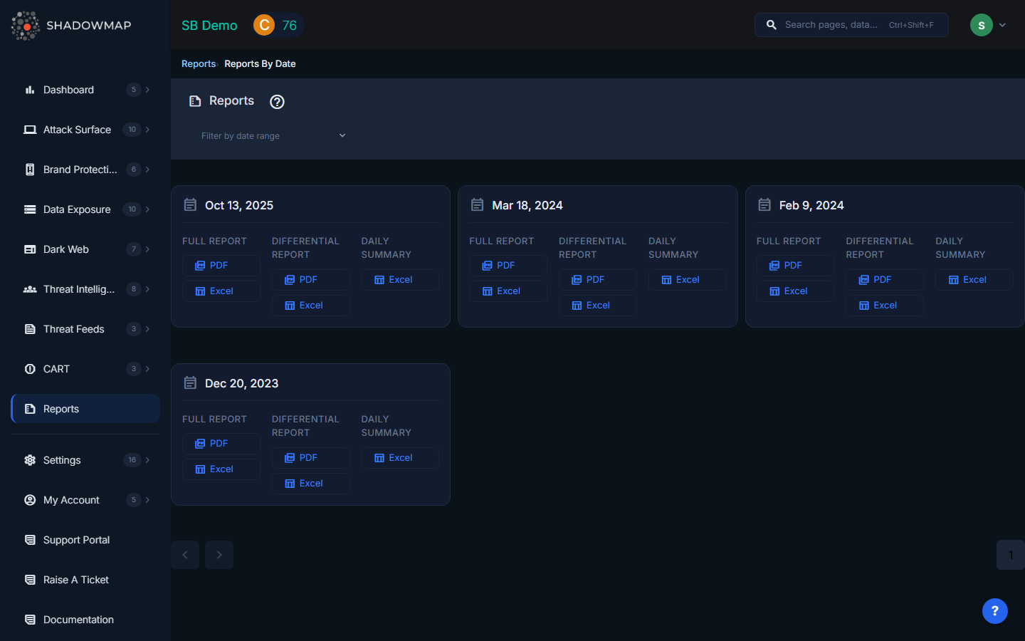Download Dec 20, 2023 differential report Excel
Viewport: 1025px width, 641px height.
pos(310,484)
